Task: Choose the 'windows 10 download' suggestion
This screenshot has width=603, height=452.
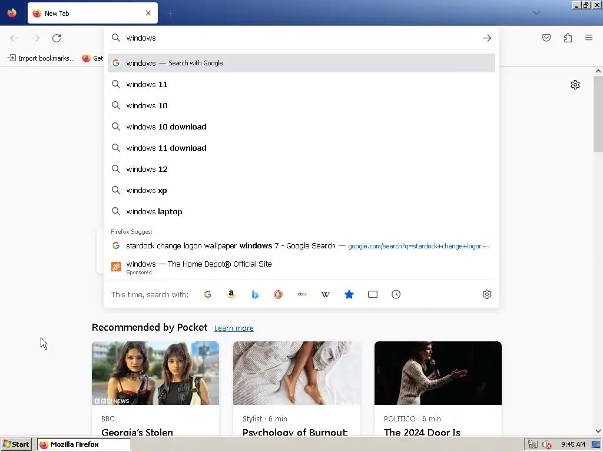Action: click(301, 127)
